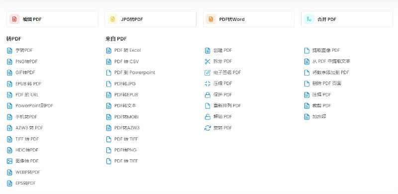Click the page icon beside 将数字添加到 PDF

[306, 73]
